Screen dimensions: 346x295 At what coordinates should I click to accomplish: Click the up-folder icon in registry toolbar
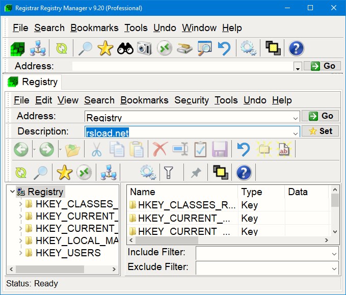72,150
